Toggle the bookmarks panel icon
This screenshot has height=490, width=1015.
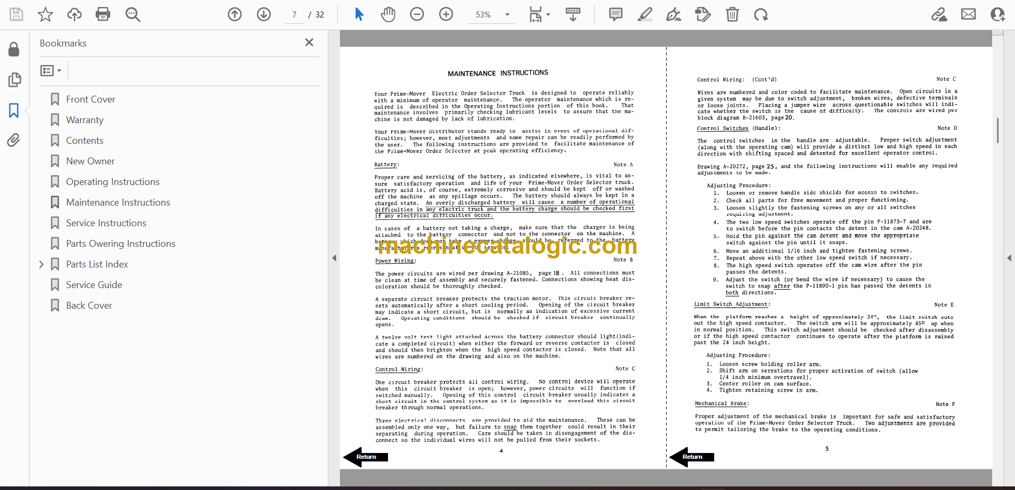(14, 110)
